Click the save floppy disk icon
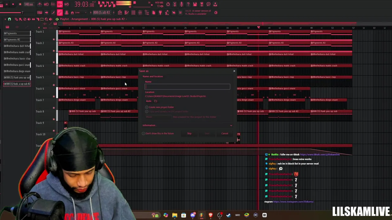 tap(195, 4)
